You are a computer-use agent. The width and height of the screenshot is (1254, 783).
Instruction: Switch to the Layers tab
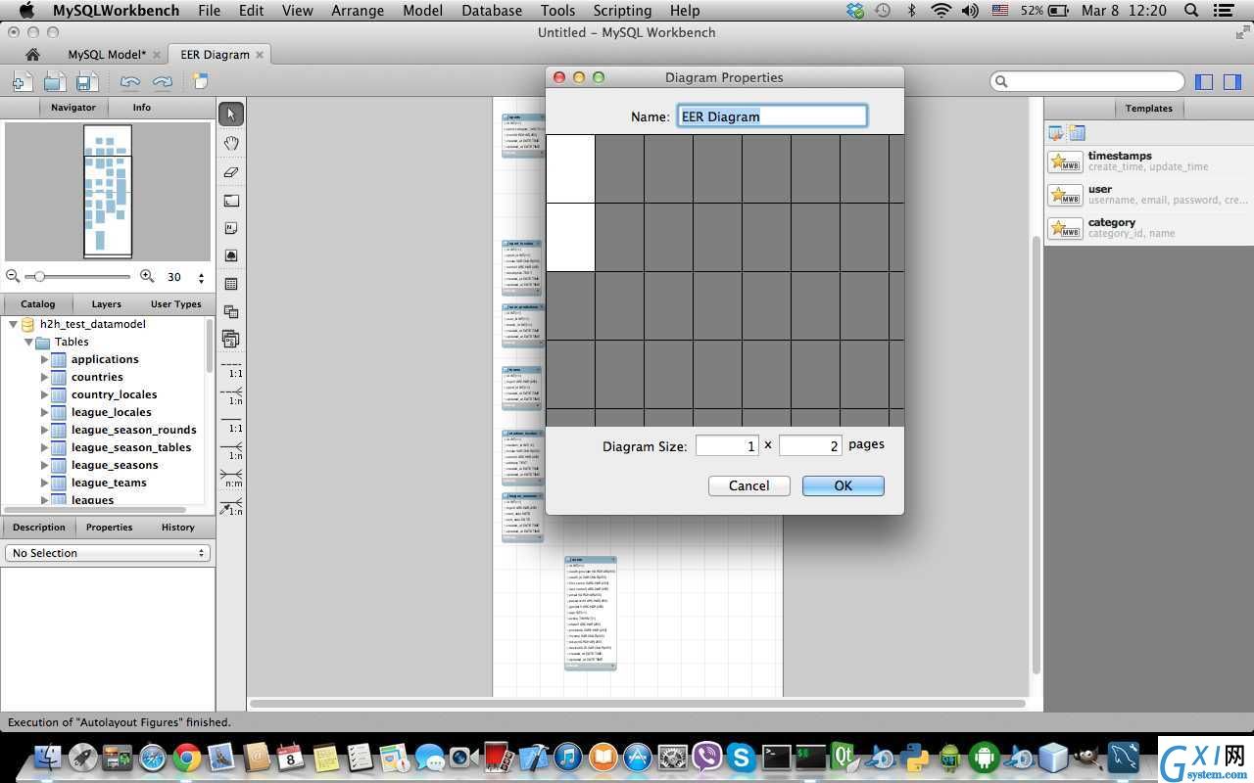click(x=106, y=304)
